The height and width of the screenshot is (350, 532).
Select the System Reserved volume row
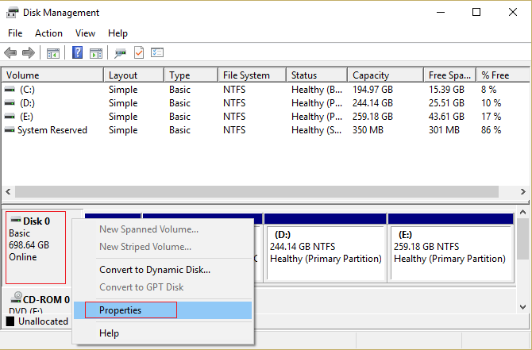click(x=264, y=130)
